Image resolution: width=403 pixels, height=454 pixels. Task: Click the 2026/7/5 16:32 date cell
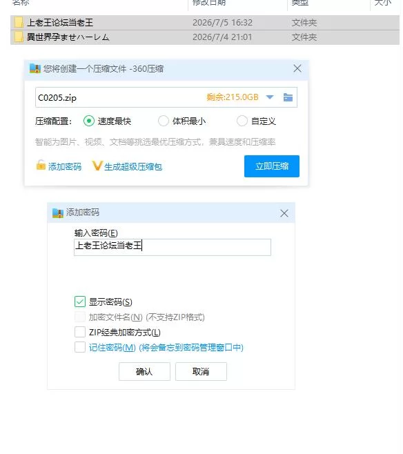point(222,23)
